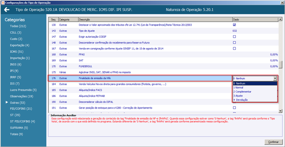Open PIS/COFINS (21) category
The width and height of the screenshot is (285, 147).
[21, 109]
